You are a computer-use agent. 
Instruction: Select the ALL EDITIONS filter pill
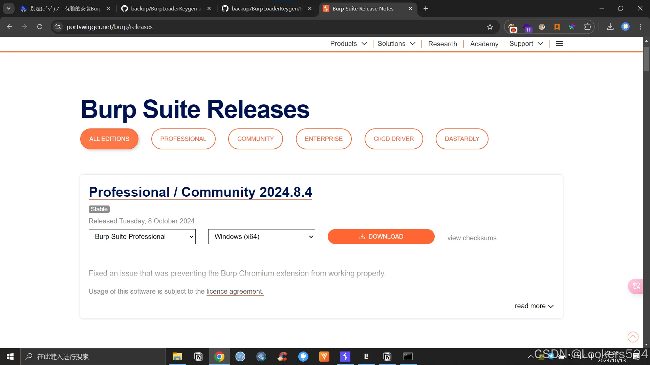pos(109,139)
